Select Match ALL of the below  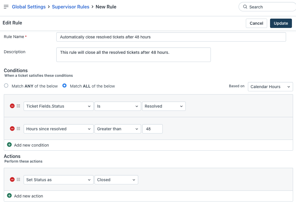point(64,86)
